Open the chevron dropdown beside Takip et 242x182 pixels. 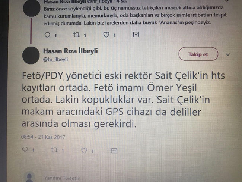pyautogui.click(x=228, y=54)
